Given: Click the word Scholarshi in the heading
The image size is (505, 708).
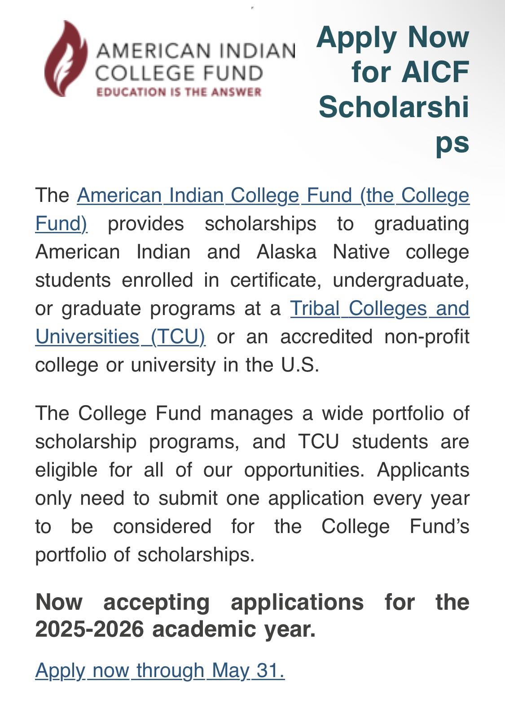Looking at the screenshot, I should (394, 107).
